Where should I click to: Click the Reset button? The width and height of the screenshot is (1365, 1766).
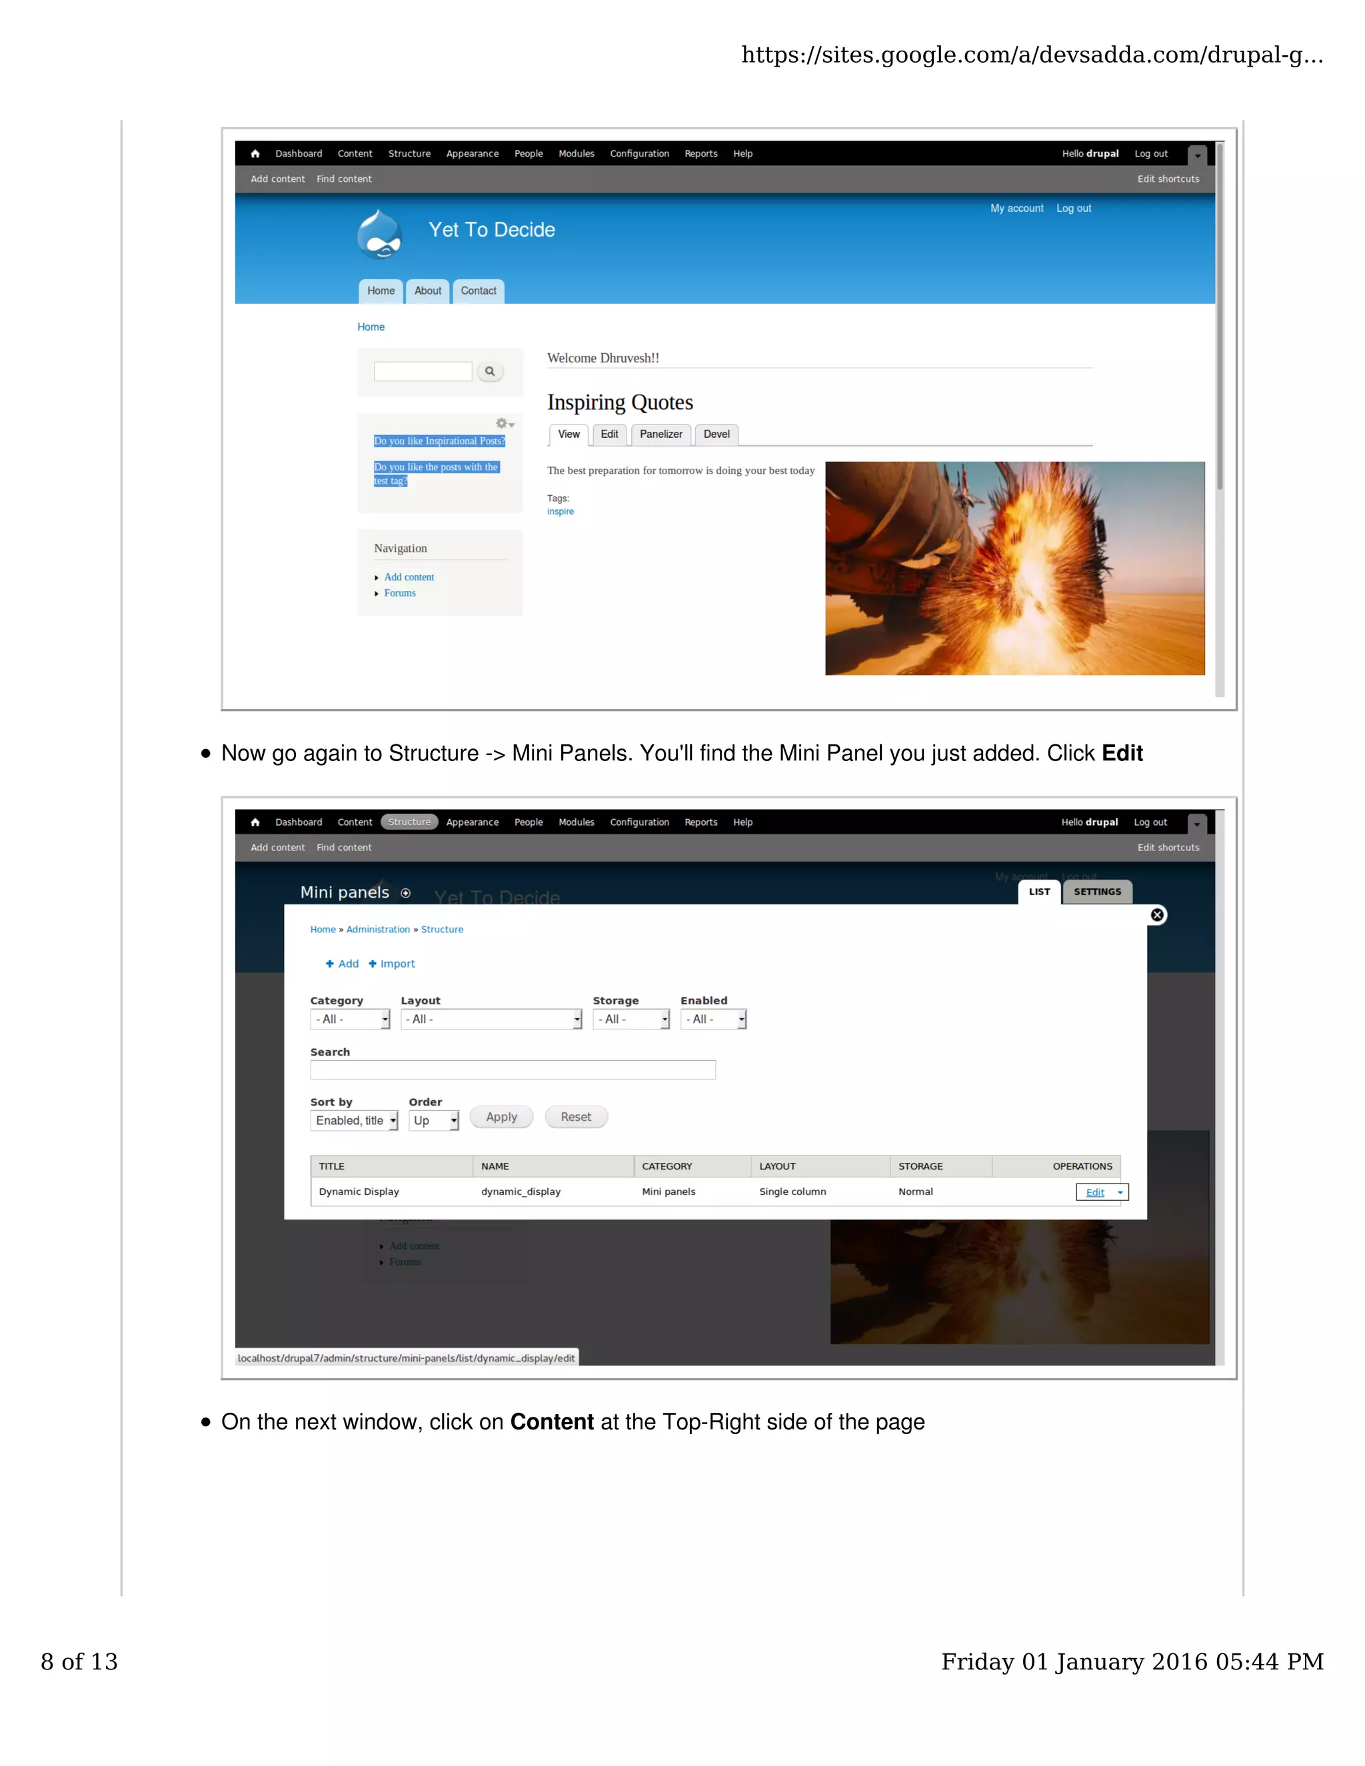point(576,1117)
